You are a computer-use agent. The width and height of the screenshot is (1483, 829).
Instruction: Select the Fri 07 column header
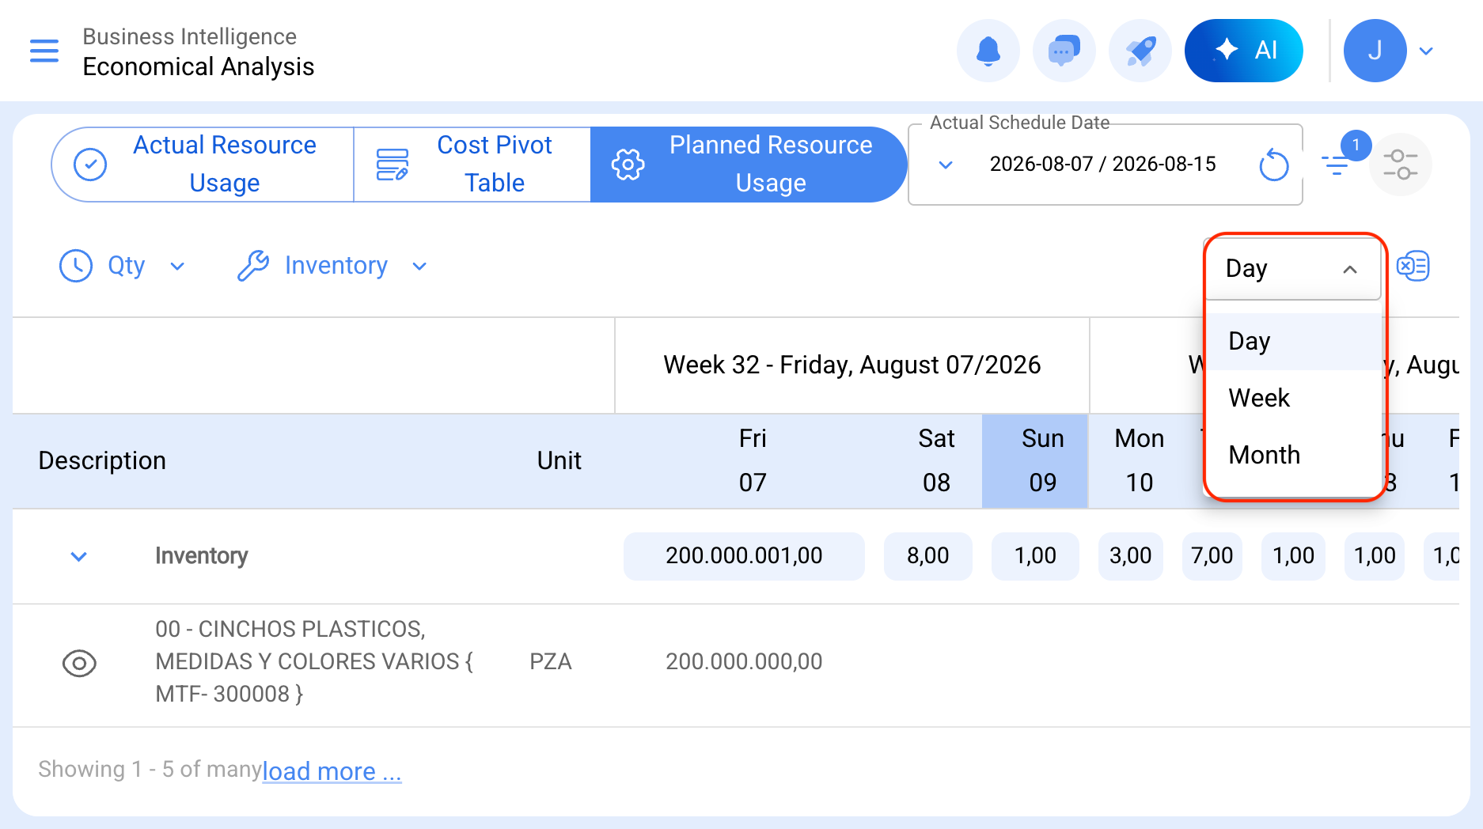click(753, 460)
